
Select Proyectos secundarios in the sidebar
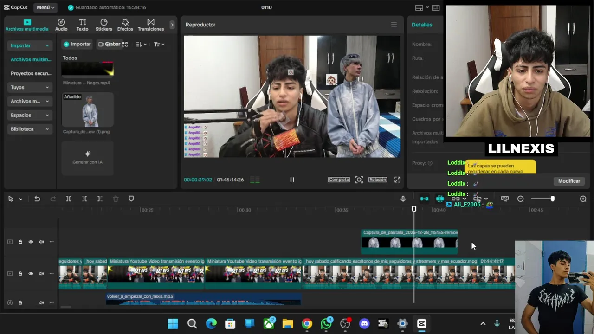pyautogui.click(x=31, y=73)
